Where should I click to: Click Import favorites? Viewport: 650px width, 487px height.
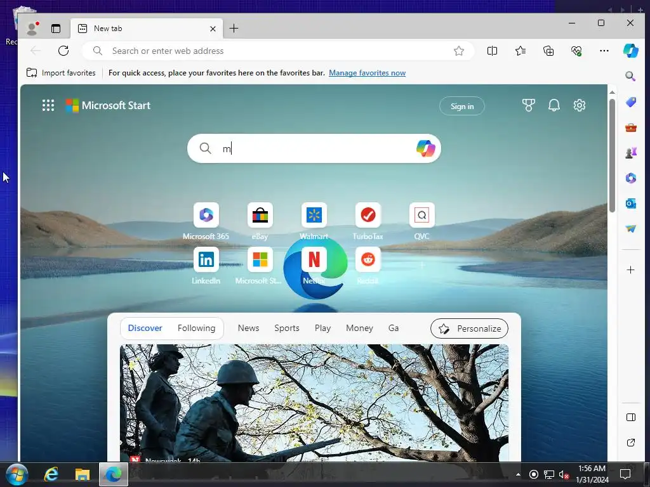point(61,73)
